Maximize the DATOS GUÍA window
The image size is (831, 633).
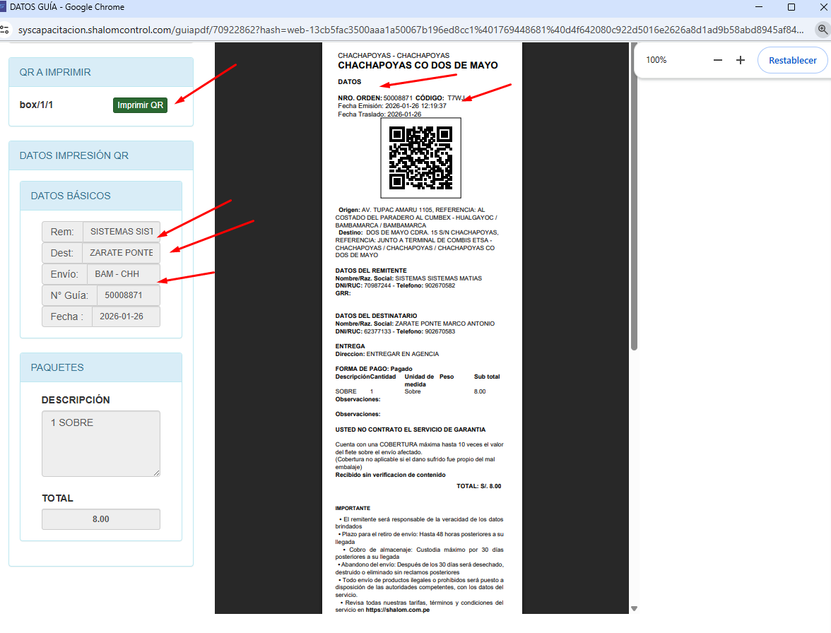tap(791, 7)
